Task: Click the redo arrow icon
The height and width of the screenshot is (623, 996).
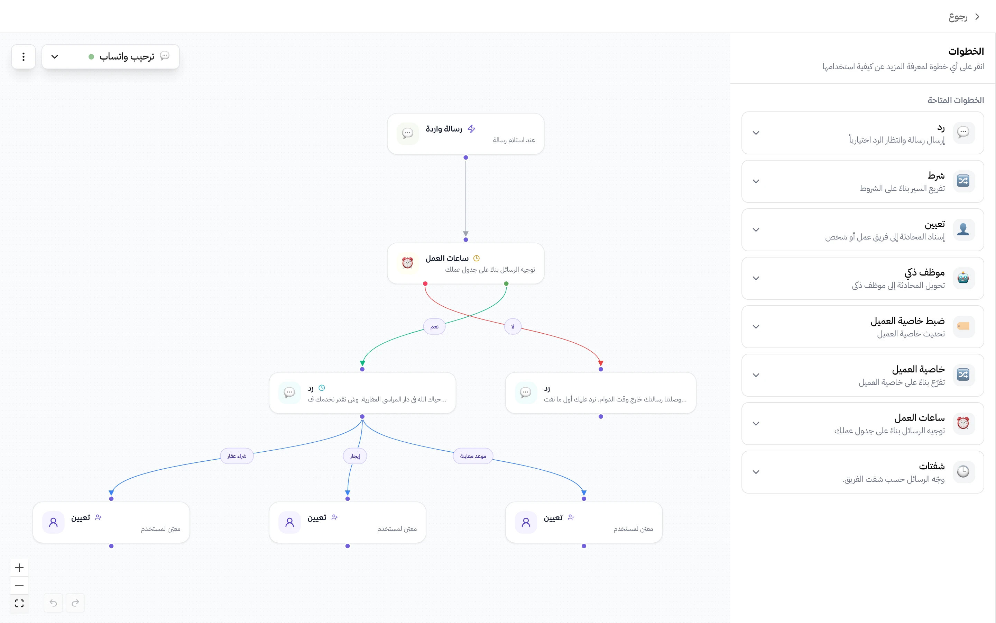Action: pyautogui.click(x=75, y=603)
